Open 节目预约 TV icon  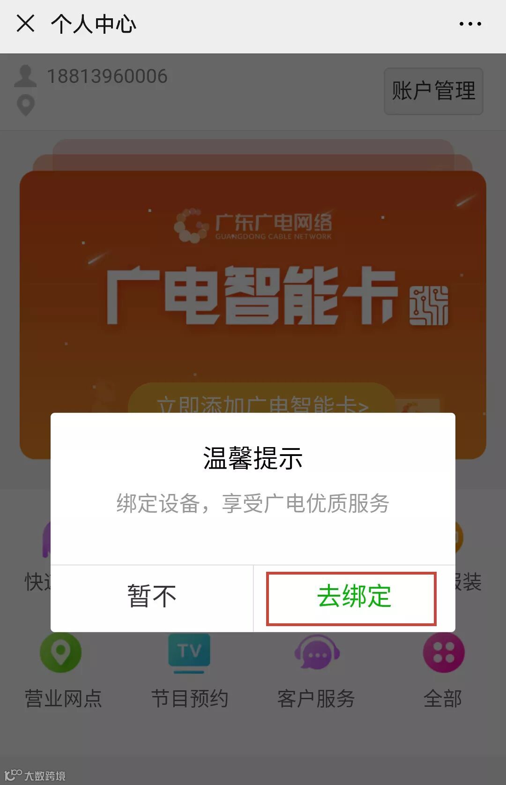point(189,653)
